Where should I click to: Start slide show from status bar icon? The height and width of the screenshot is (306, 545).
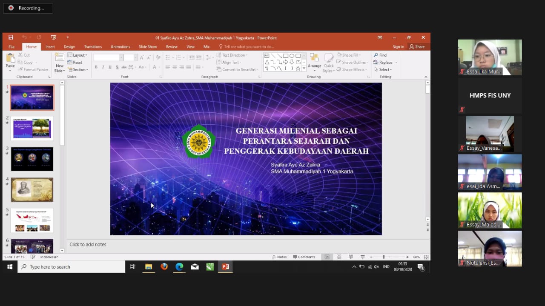click(363, 257)
